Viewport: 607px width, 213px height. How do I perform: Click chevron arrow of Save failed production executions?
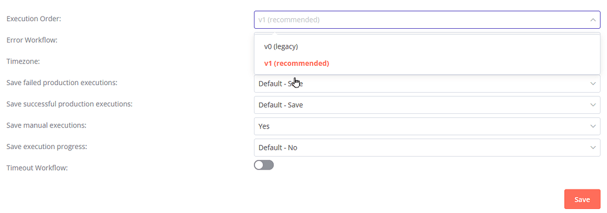(593, 83)
